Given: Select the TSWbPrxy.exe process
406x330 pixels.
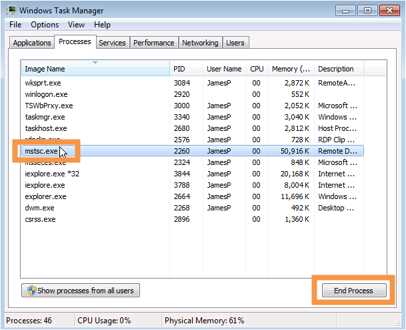Looking at the screenshot, I should (193, 106).
